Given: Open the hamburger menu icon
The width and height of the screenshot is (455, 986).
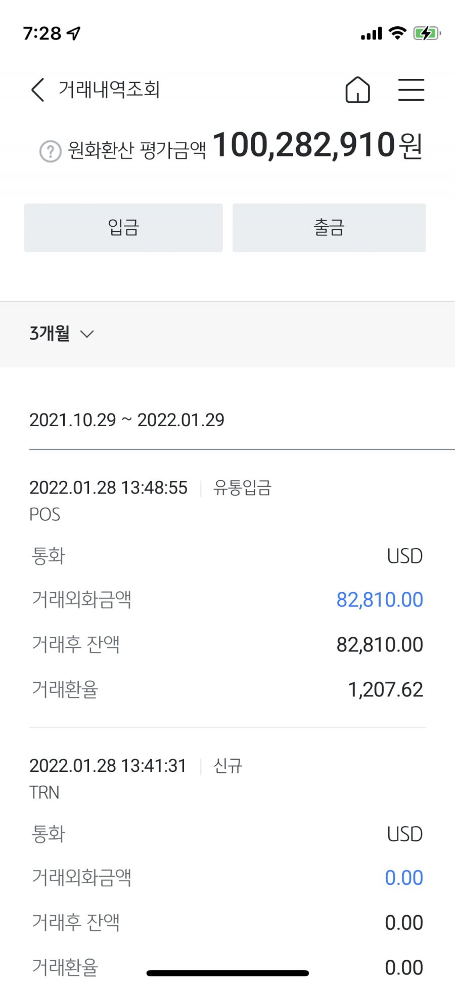Looking at the screenshot, I should pos(411,90).
